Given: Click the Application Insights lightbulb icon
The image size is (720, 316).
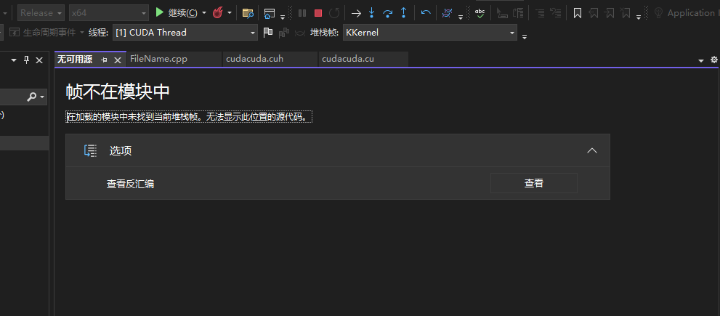Looking at the screenshot, I should [658, 13].
